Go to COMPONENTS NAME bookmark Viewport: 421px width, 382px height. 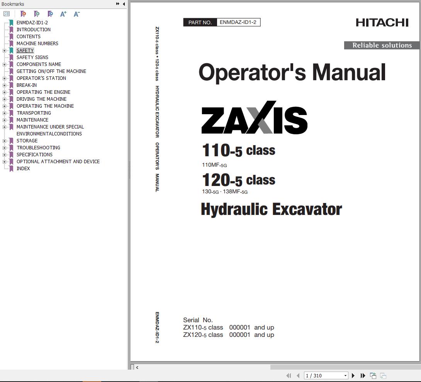pos(39,64)
